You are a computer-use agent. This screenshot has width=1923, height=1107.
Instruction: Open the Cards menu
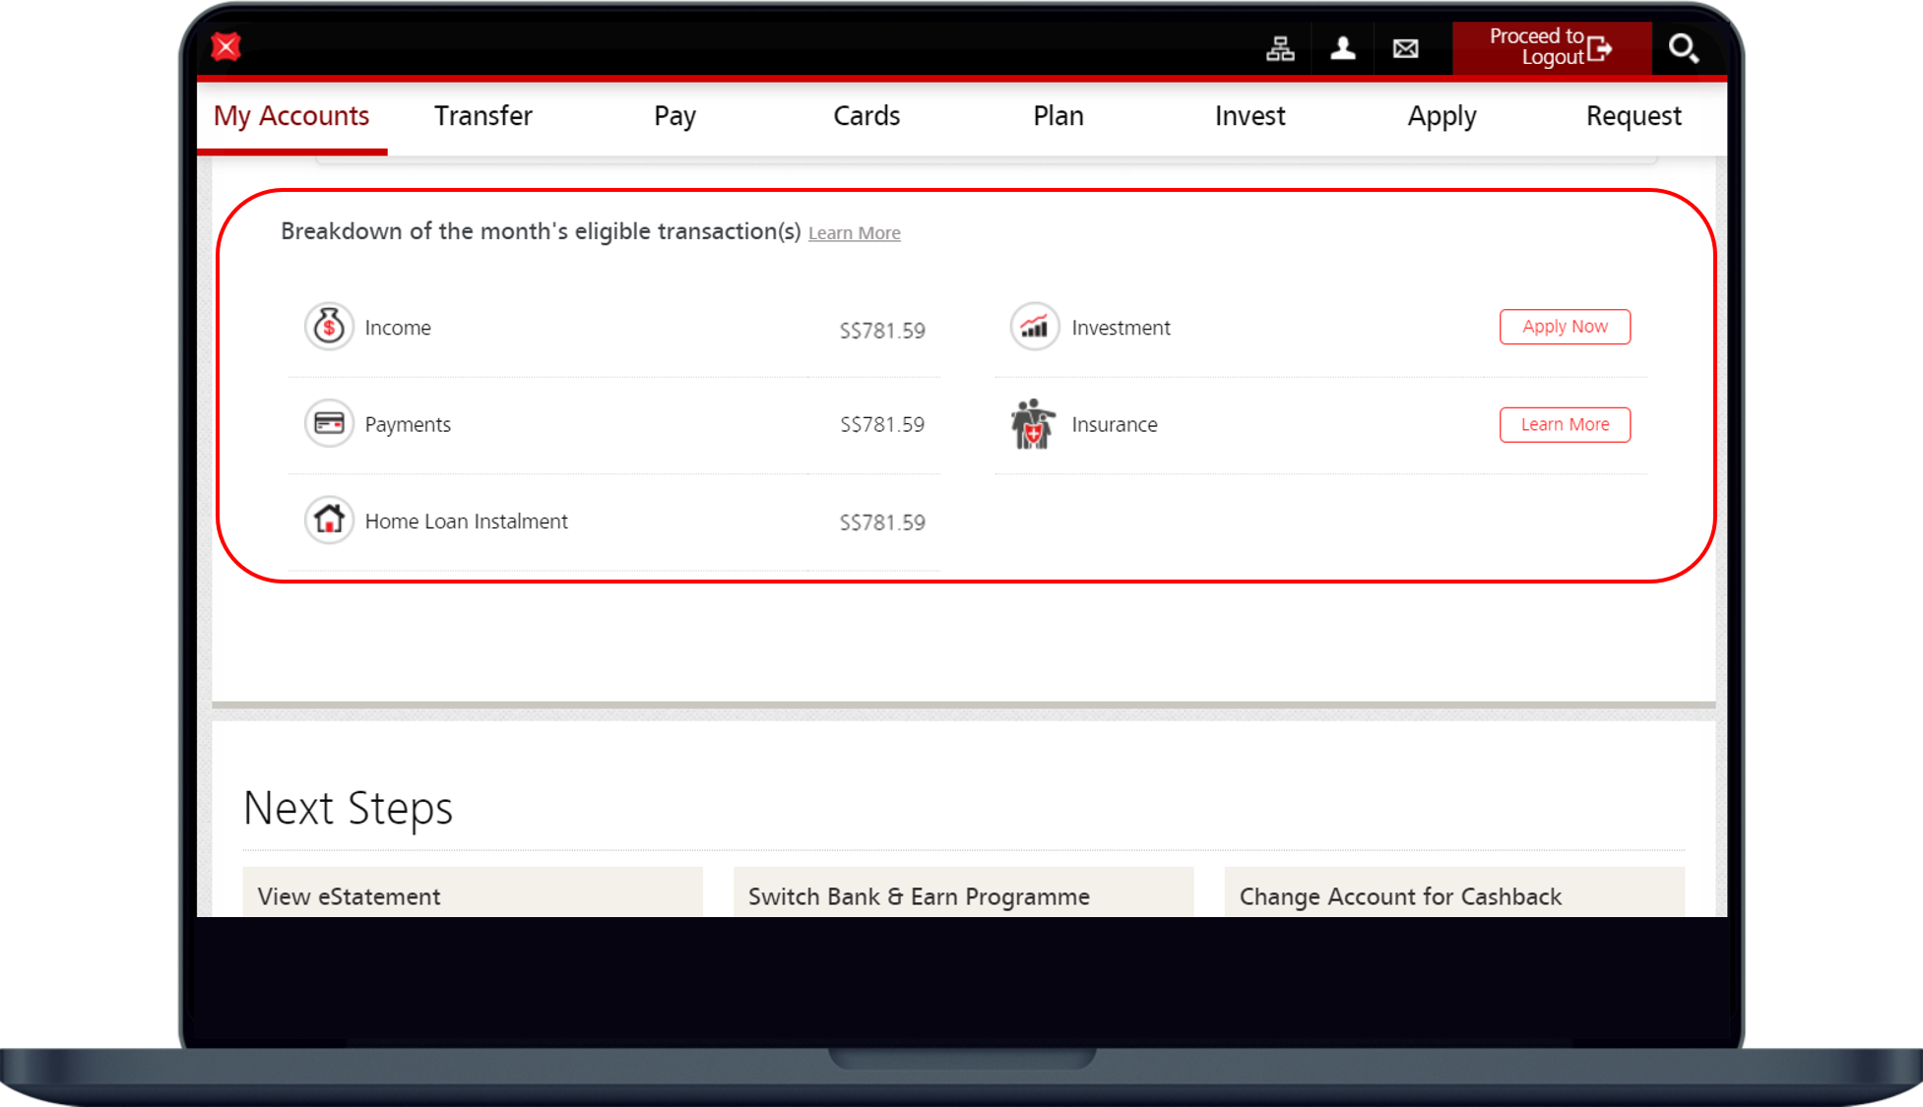pos(866,116)
